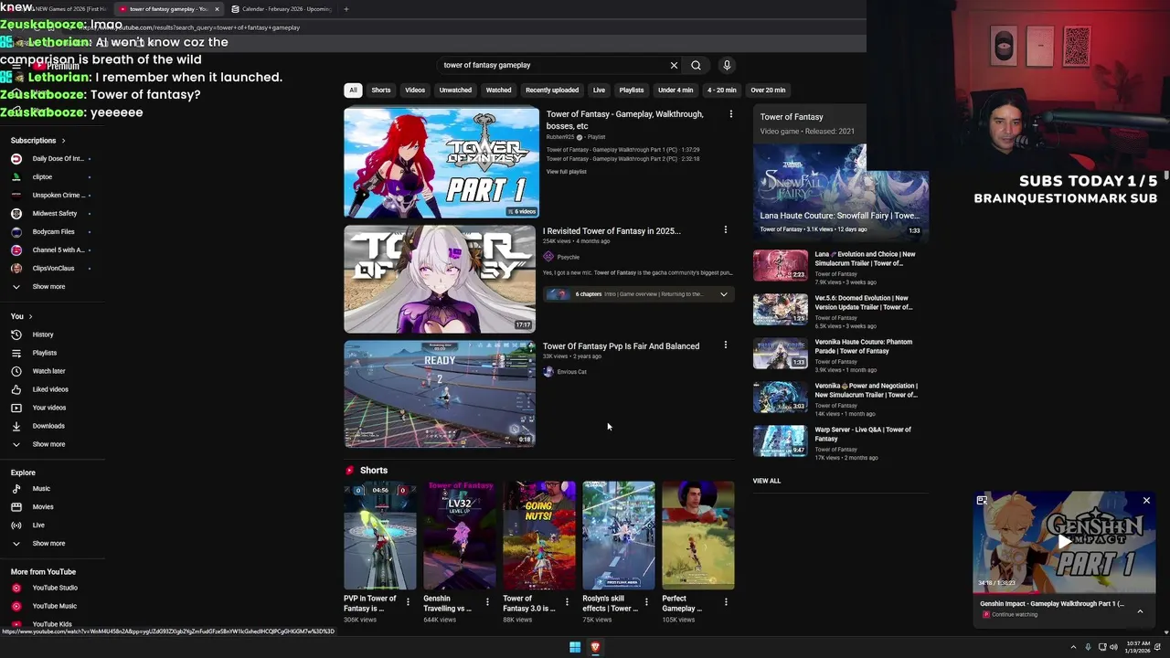1170x658 pixels.
Task: Click VIEW ALL under Tower of Fantasy panel
Action: tap(767, 481)
